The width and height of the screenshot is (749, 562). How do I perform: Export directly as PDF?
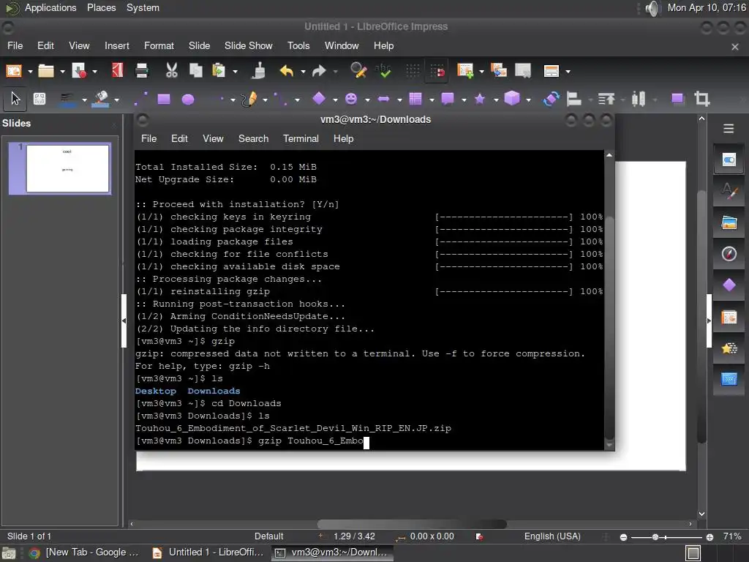117,71
